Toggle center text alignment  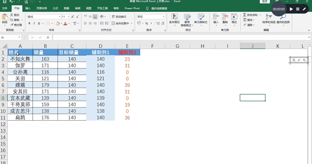tap(90, 23)
